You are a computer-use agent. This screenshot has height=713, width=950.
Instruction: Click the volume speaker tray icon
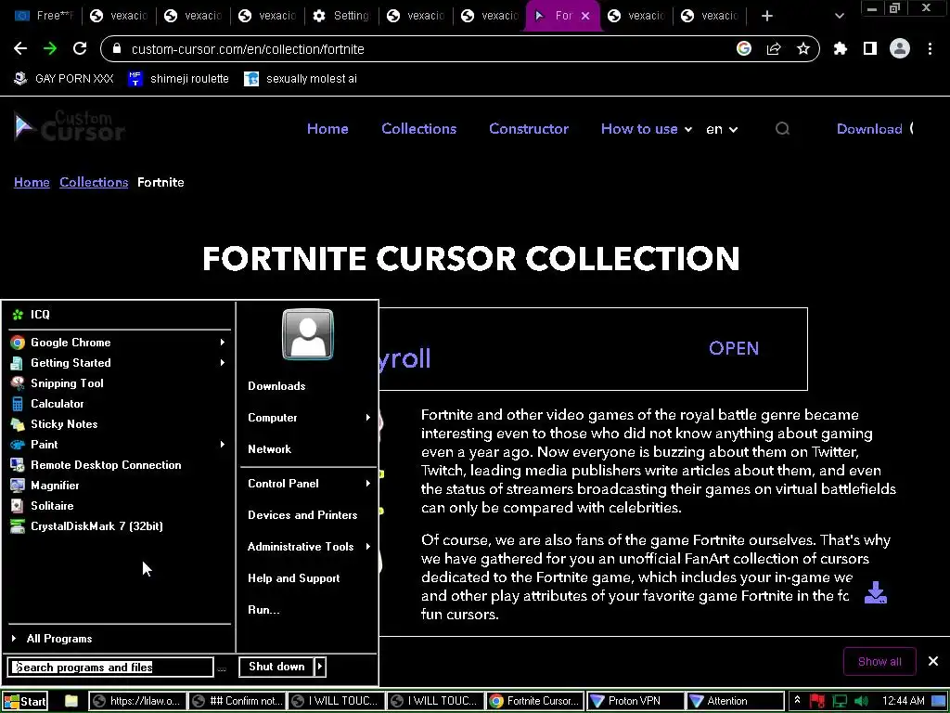861,701
